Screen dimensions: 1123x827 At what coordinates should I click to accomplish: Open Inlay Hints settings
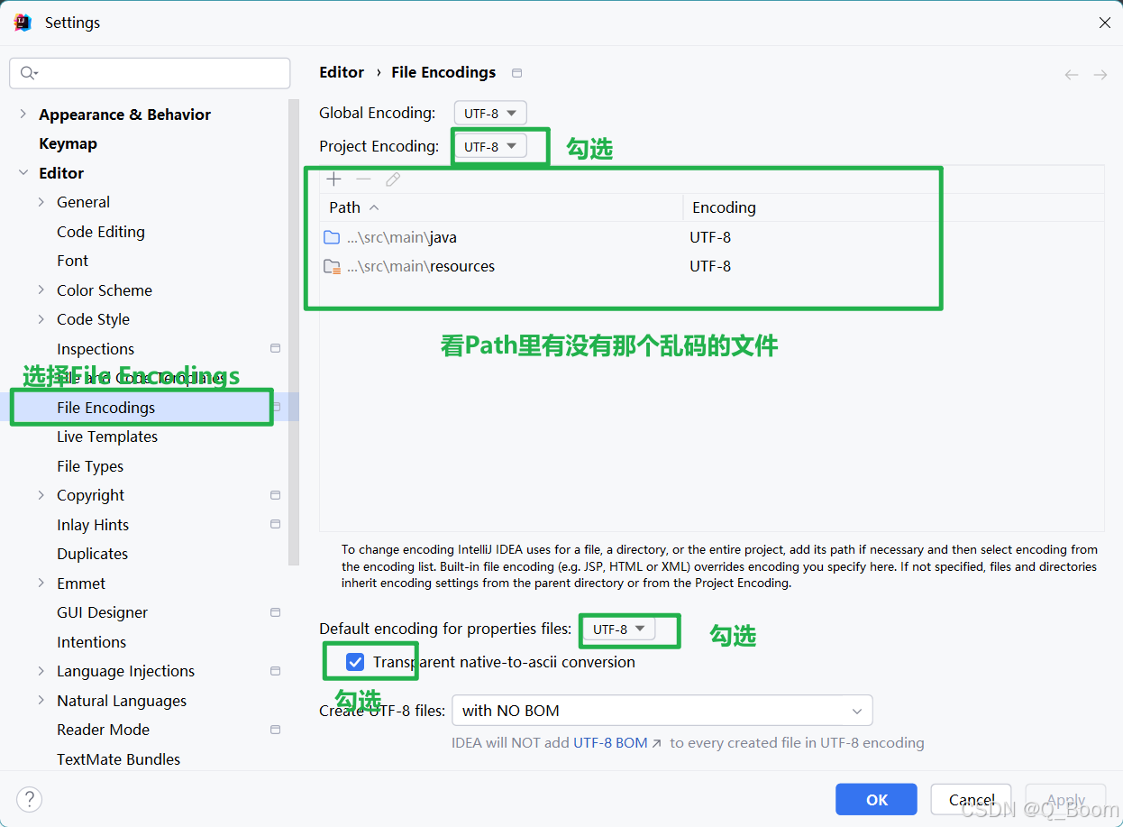[x=93, y=525]
